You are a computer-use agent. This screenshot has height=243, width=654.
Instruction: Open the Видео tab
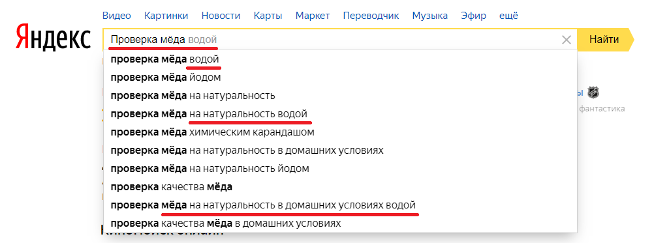pos(117,16)
